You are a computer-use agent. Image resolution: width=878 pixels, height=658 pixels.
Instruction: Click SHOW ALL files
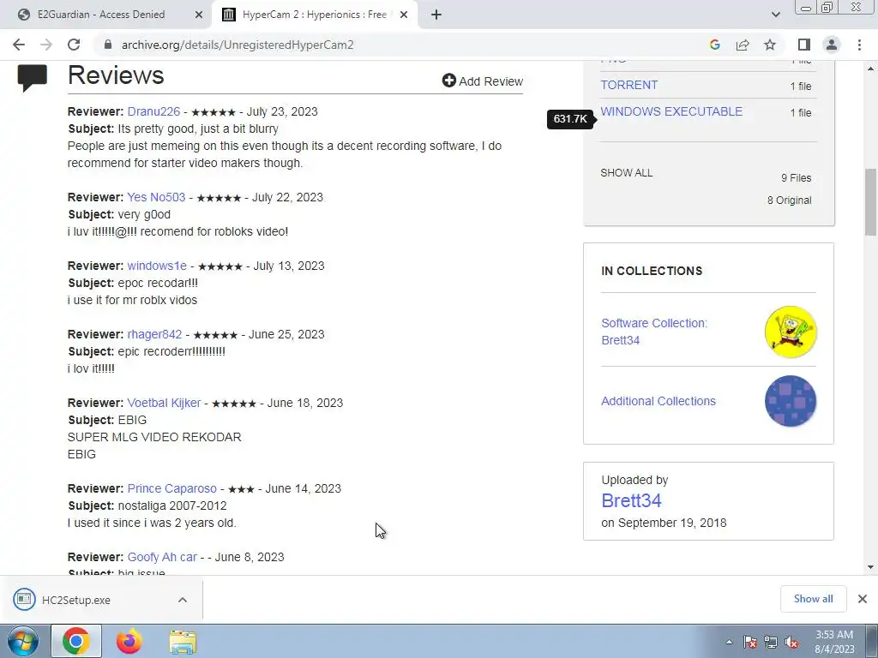pyautogui.click(x=627, y=173)
